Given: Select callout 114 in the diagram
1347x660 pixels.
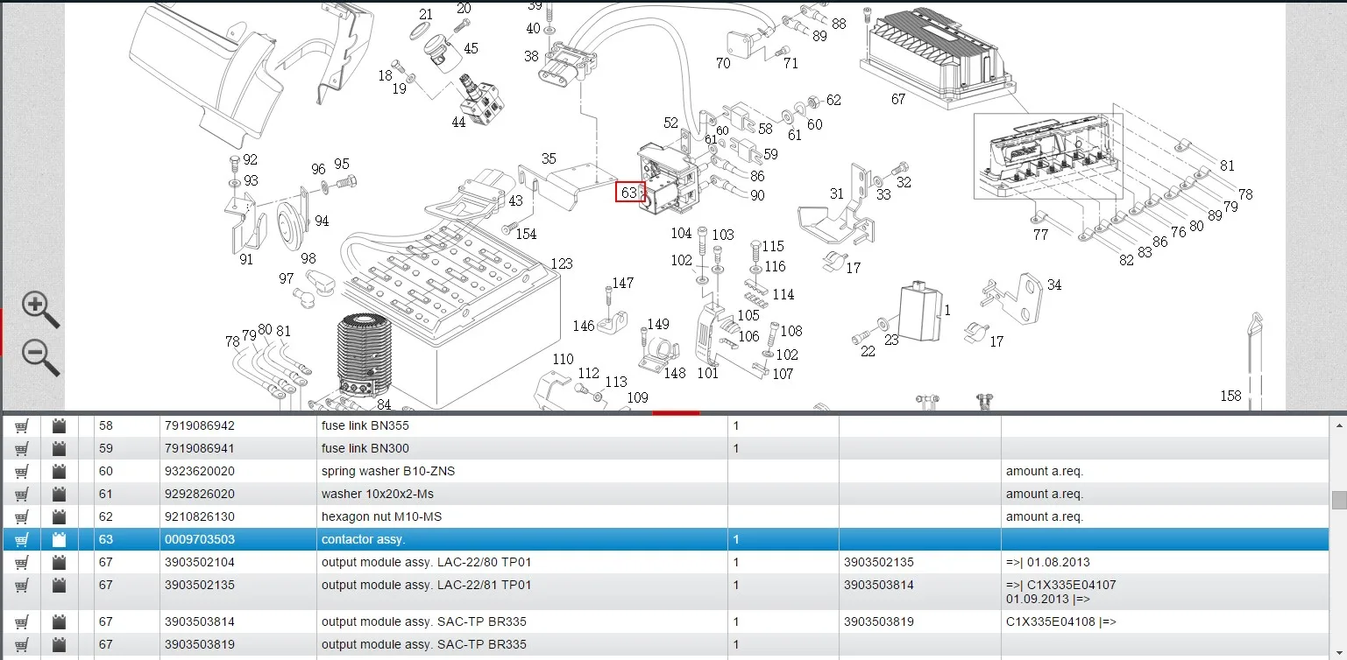Looking at the screenshot, I should 783,295.
